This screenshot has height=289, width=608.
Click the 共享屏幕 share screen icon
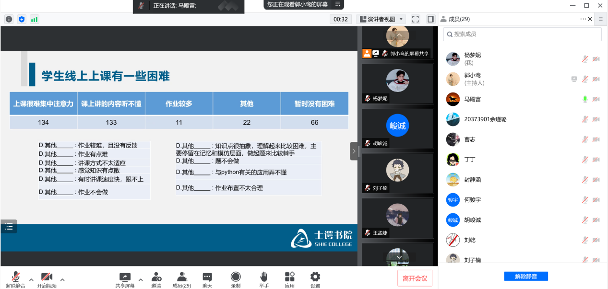tap(125, 277)
